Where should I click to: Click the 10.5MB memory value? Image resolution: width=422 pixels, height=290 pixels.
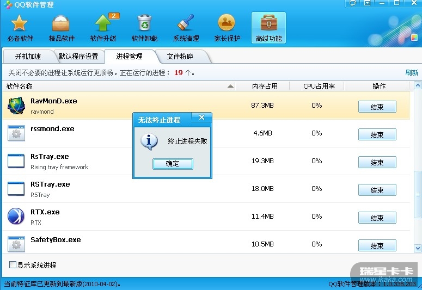click(262, 244)
